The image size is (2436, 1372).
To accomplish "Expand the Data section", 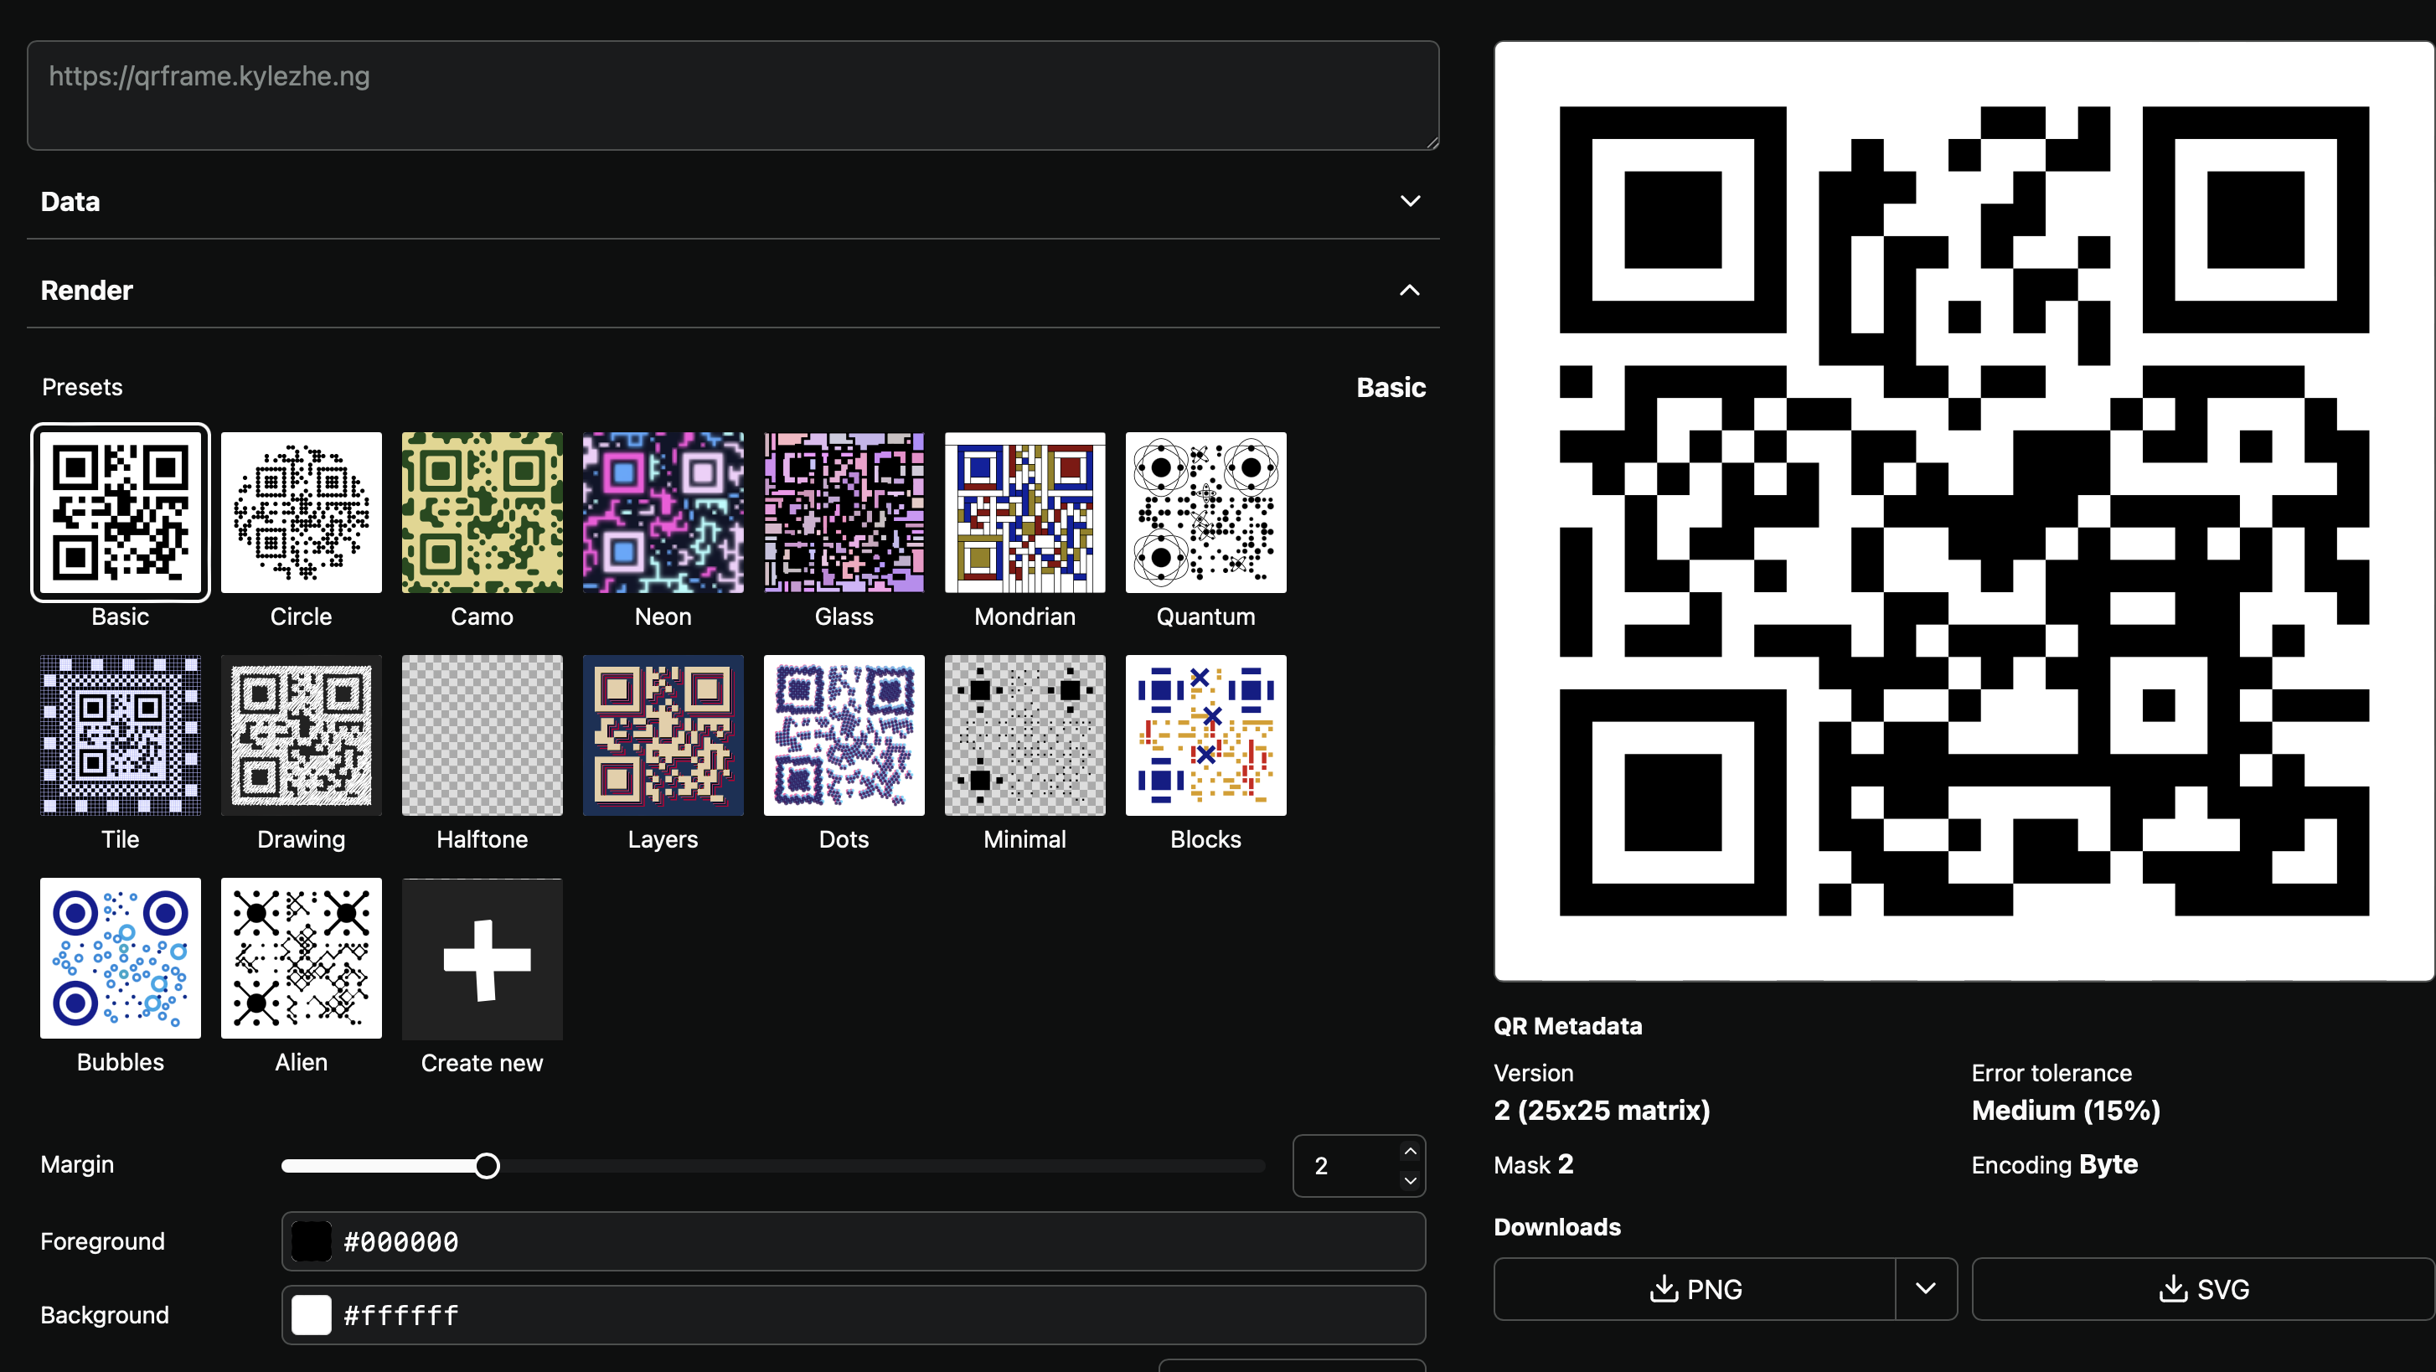I will tap(1409, 201).
